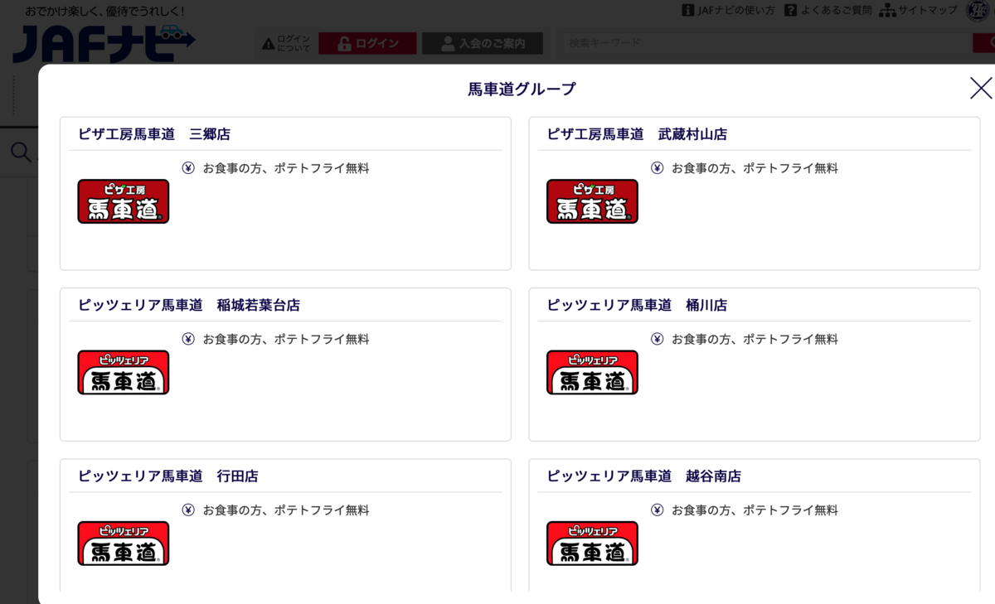This screenshot has width=995, height=604.
Task: Click the JAFナビ site logo
Action: (x=104, y=44)
